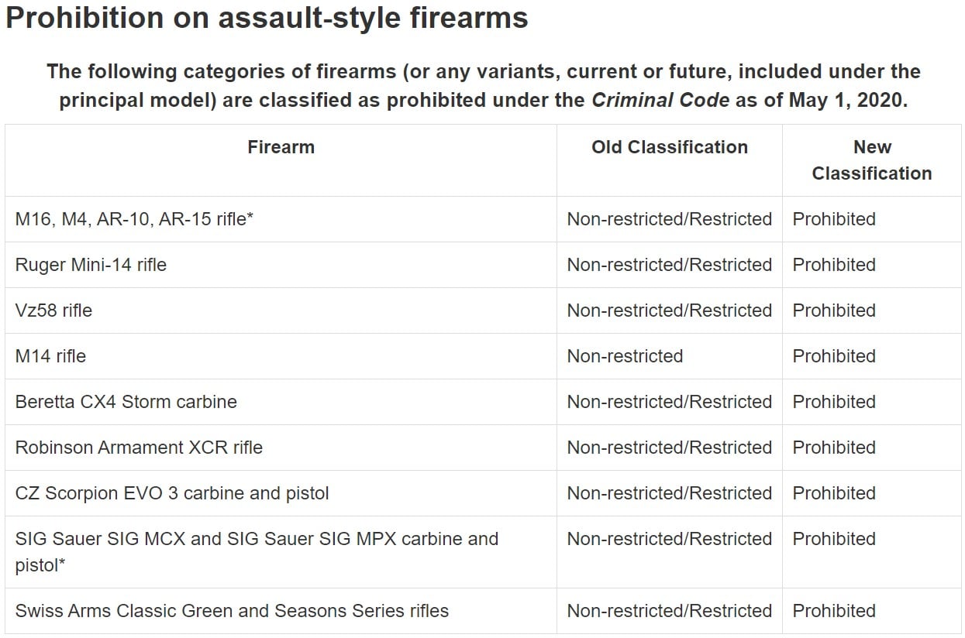Click the New Classification column header
The height and width of the screenshot is (638, 965).
tap(872, 160)
